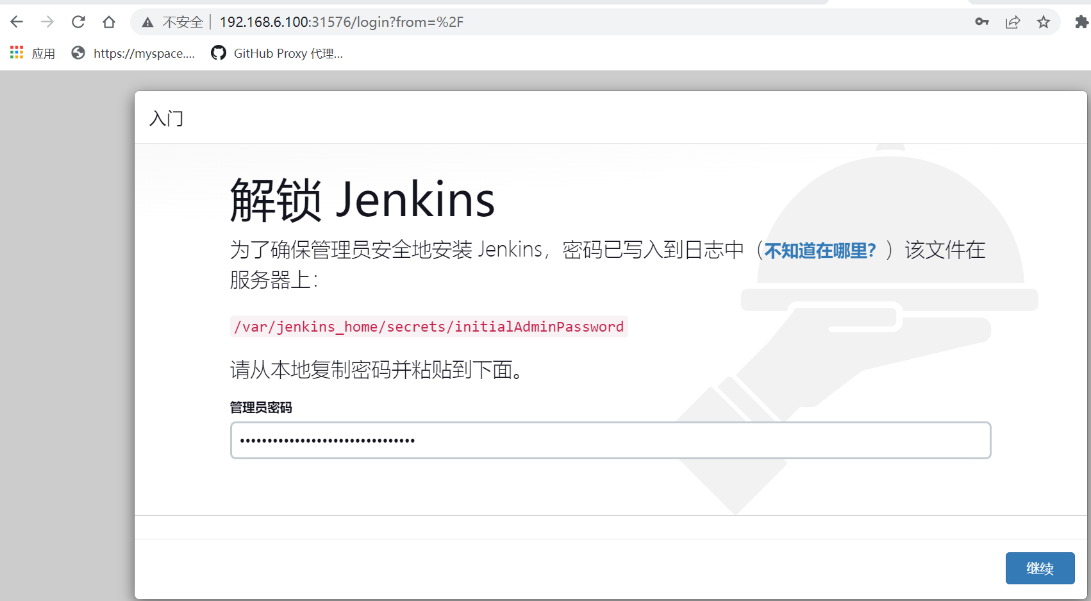The width and height of the screenshot is (1091, 601).
Task: Click the 请从本地复制密码并粘贴到下面 instruction text
Action: coord(377,369)
